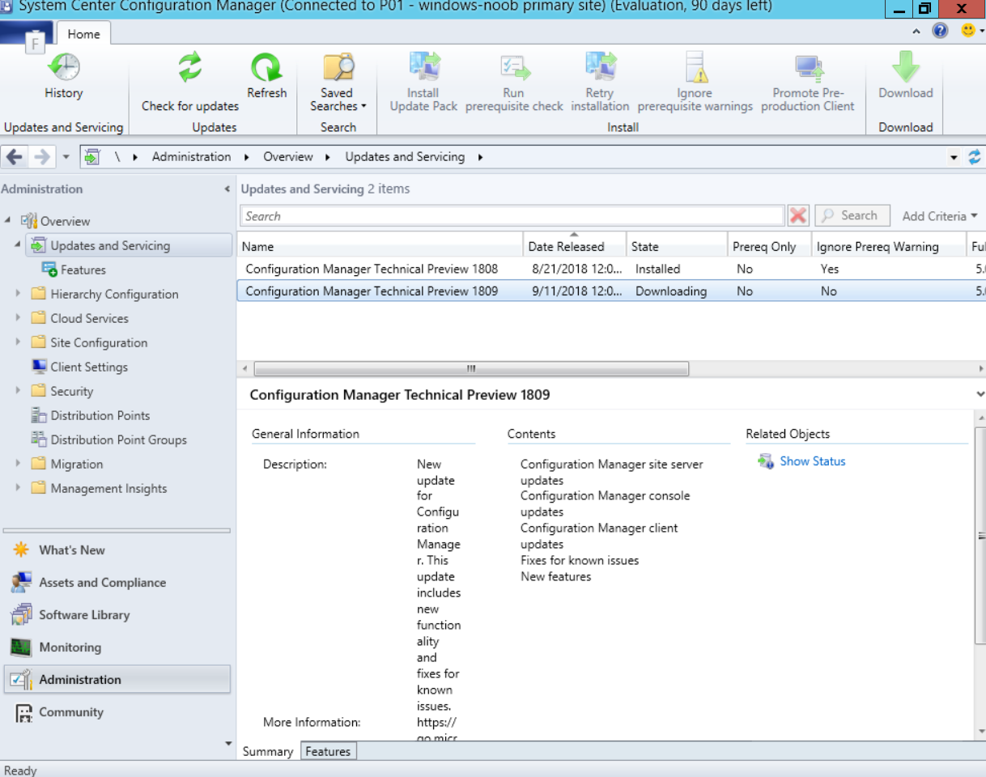Click the workspace overflow arrow below Community
The height and width of the screenshot is (777, 986).
(x=227, y=743)
